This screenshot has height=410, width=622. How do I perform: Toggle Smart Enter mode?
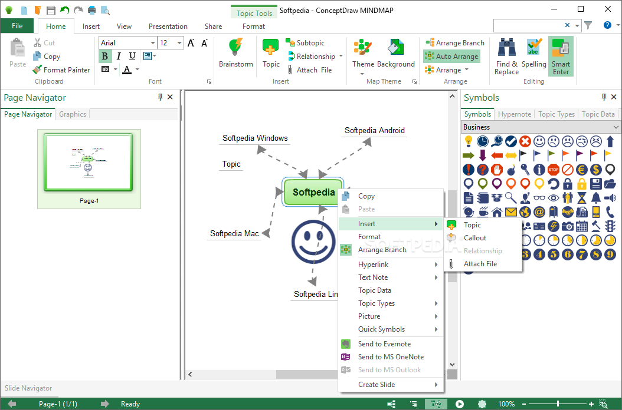[x=561, y=57]
